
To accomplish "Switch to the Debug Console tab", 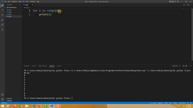I will 43,66.
